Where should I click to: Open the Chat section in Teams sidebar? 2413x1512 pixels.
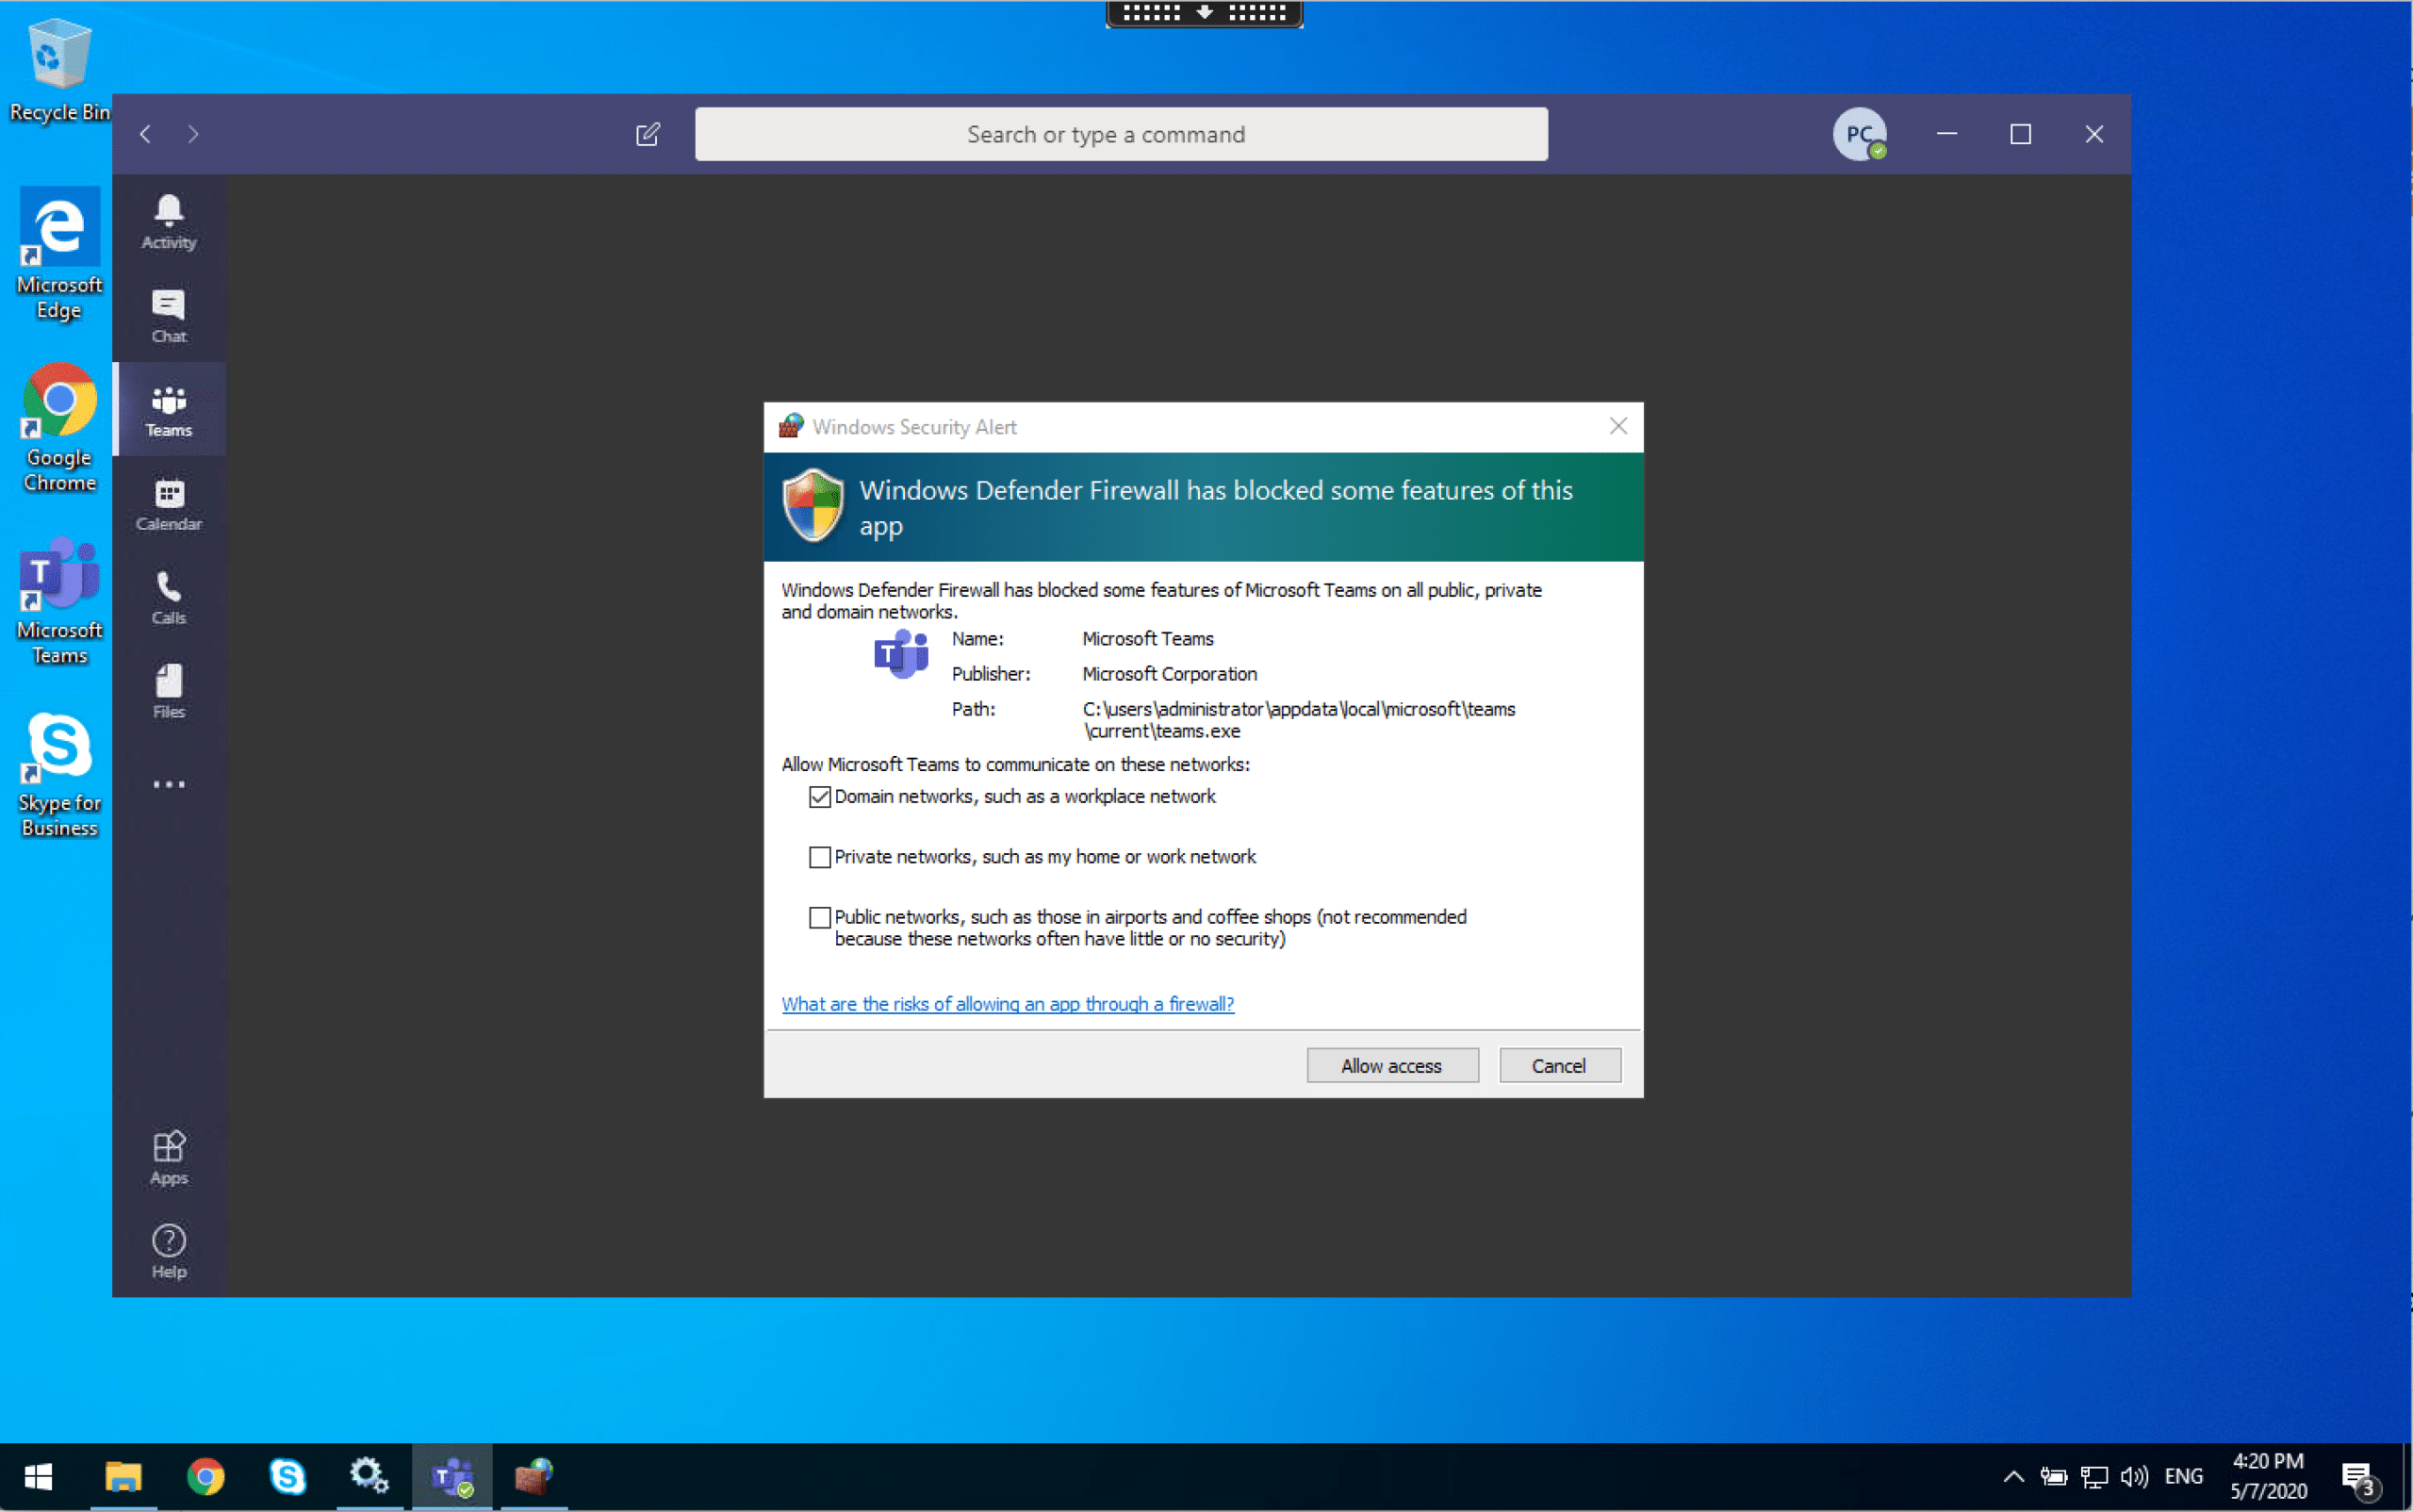point(168,316)
